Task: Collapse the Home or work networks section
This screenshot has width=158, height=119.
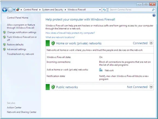Action: tap(151, 43)
